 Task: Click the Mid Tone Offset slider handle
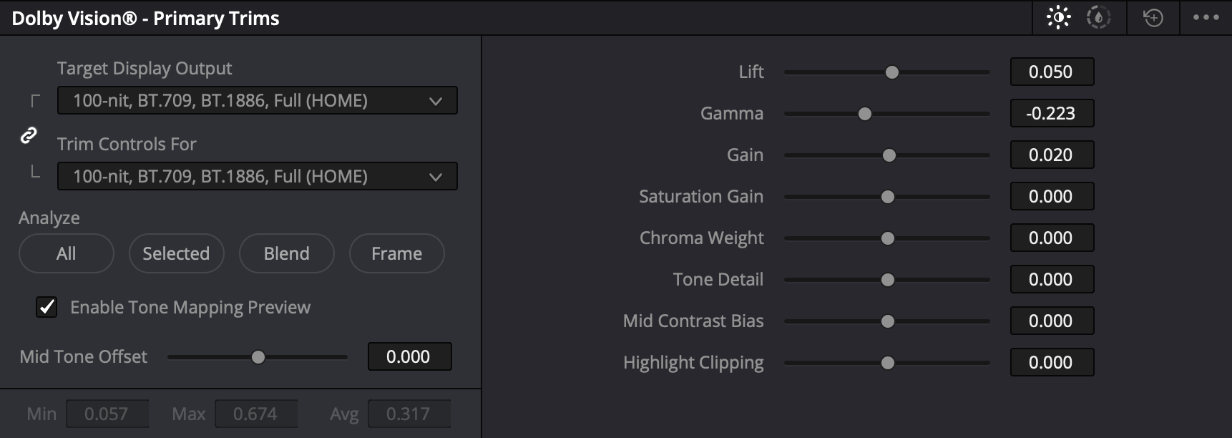click(x=258, y=357)
